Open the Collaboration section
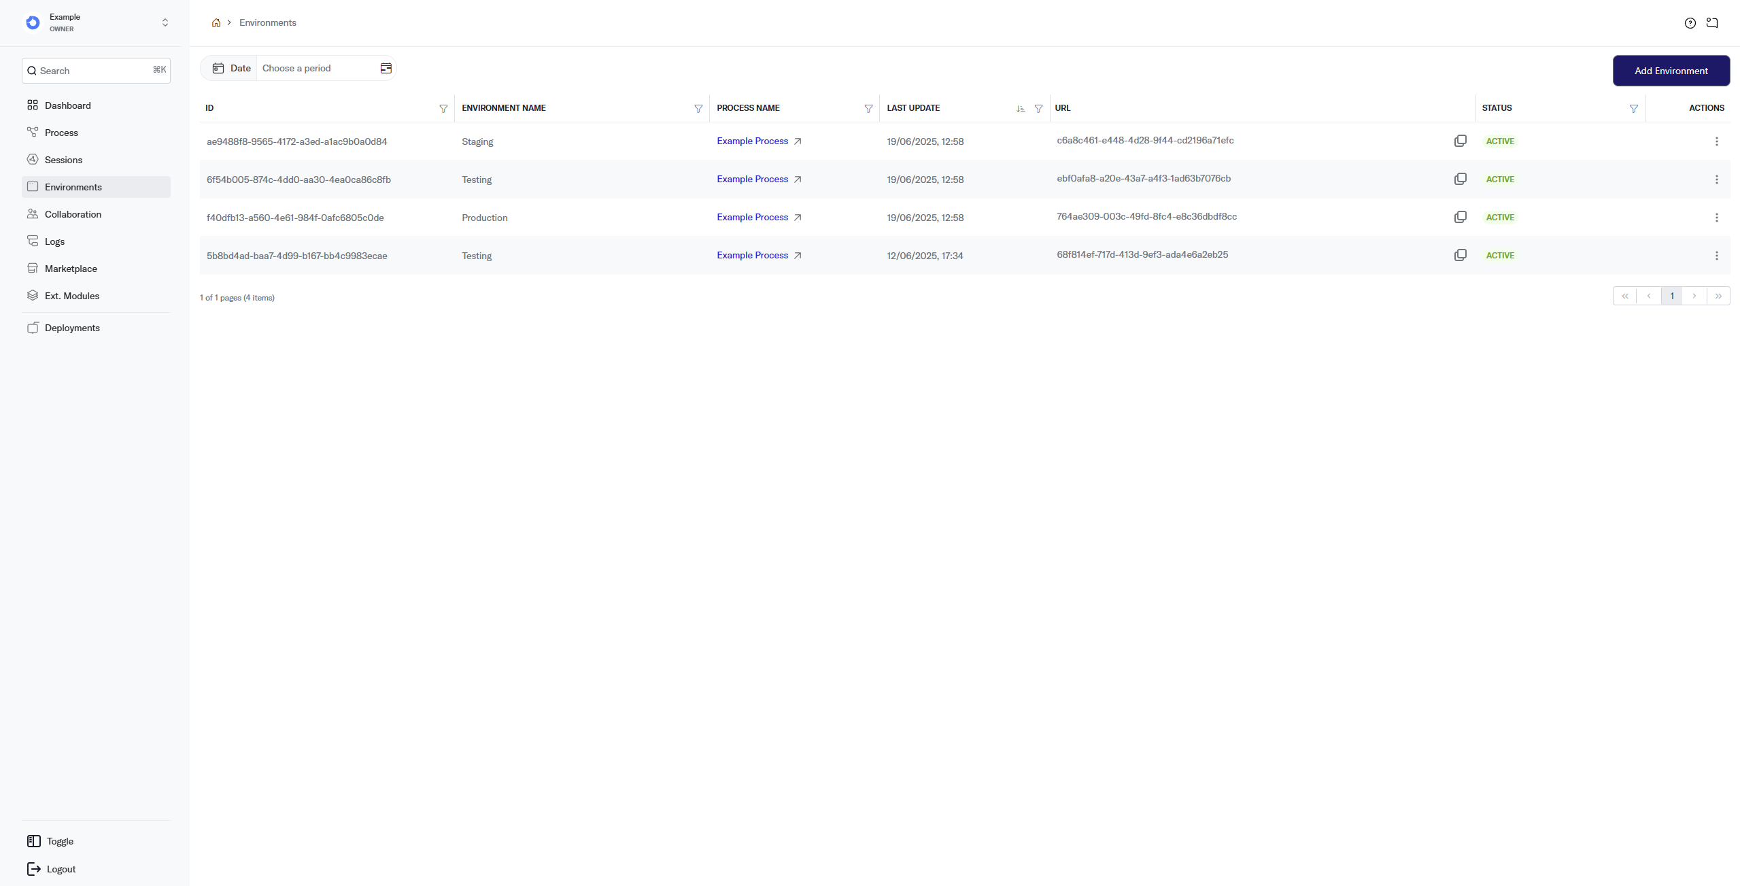Screen dimensions: 1740x886 96,214
